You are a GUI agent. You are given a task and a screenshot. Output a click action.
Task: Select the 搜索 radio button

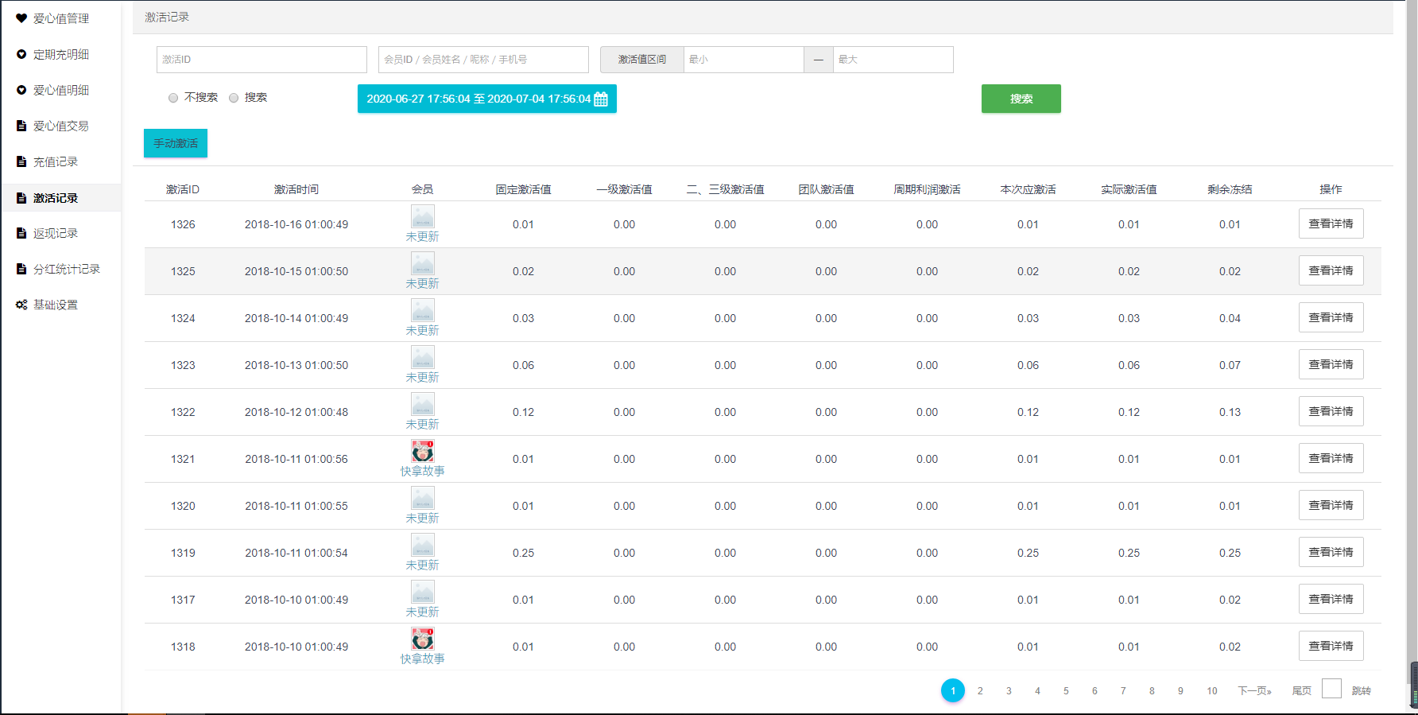234,98
